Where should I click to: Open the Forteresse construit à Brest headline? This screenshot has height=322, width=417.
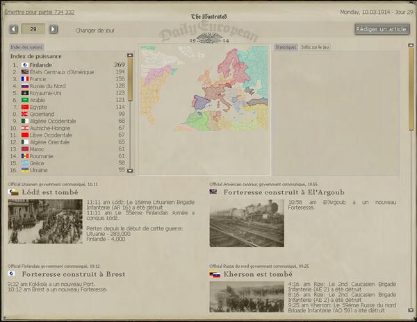(74, 274)
